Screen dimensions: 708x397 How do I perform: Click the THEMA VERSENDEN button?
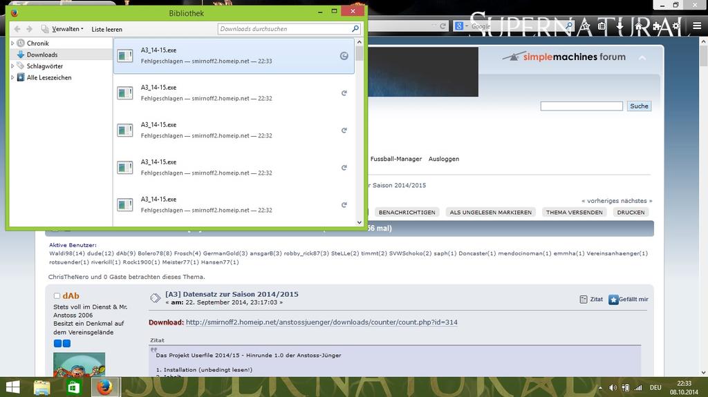pyautogui.click(x=575, y=213)
